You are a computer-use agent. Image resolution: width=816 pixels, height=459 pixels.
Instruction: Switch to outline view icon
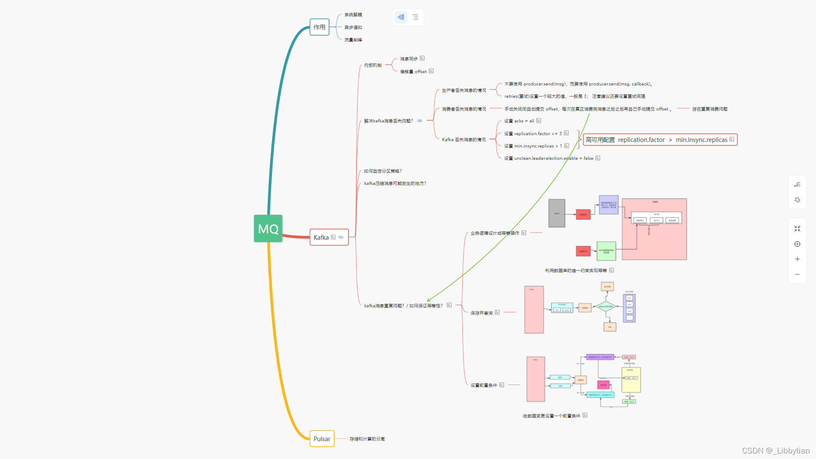(x=415, y=17)
